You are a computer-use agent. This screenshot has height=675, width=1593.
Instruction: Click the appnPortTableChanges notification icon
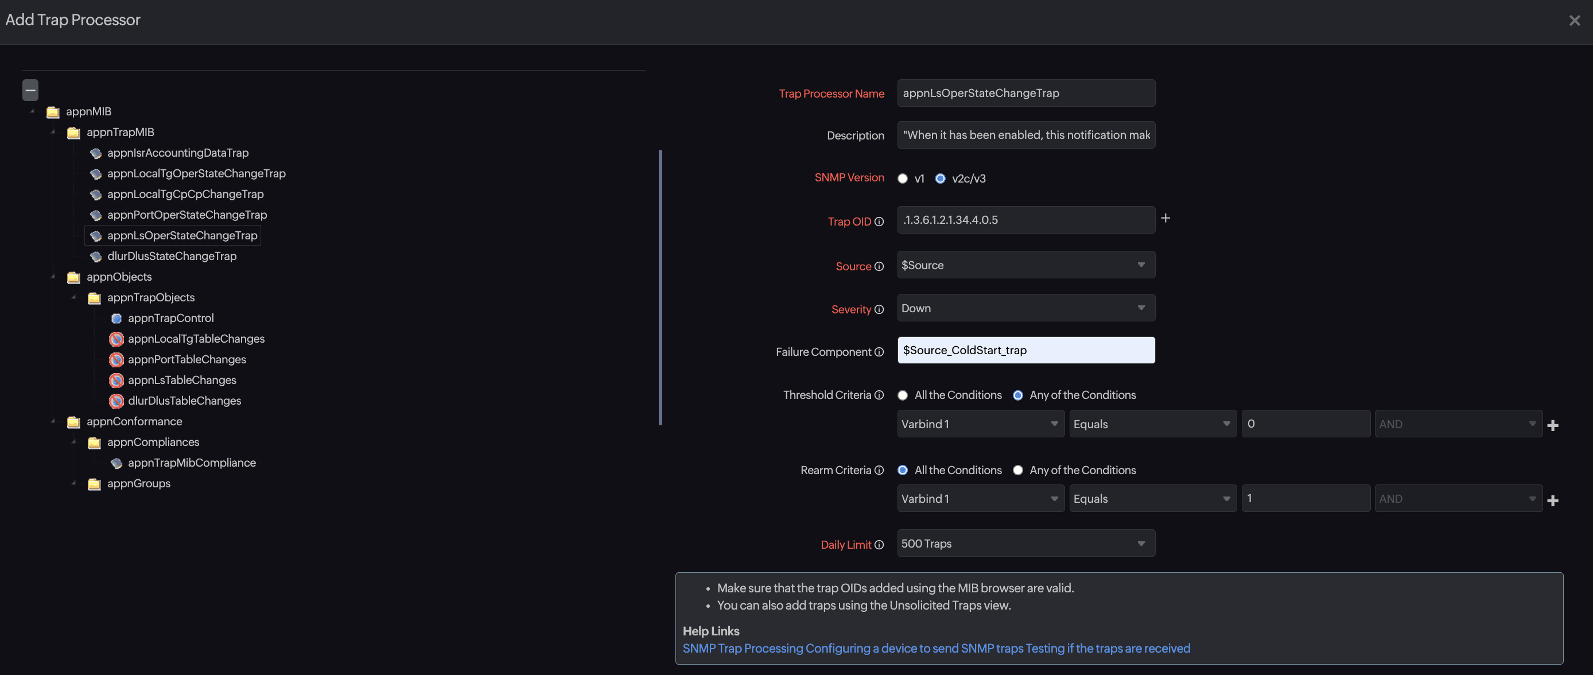pyautogui.click(x=115, y=360)
